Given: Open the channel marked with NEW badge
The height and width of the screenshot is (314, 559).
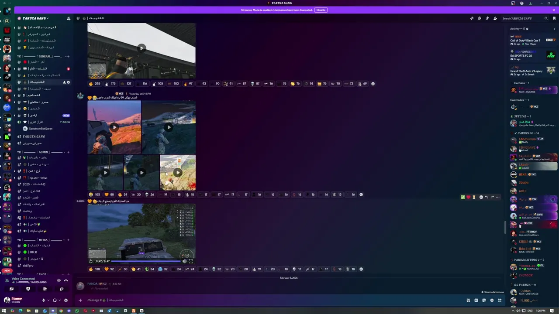Looking at the screenshot, I should coord(44,115).
